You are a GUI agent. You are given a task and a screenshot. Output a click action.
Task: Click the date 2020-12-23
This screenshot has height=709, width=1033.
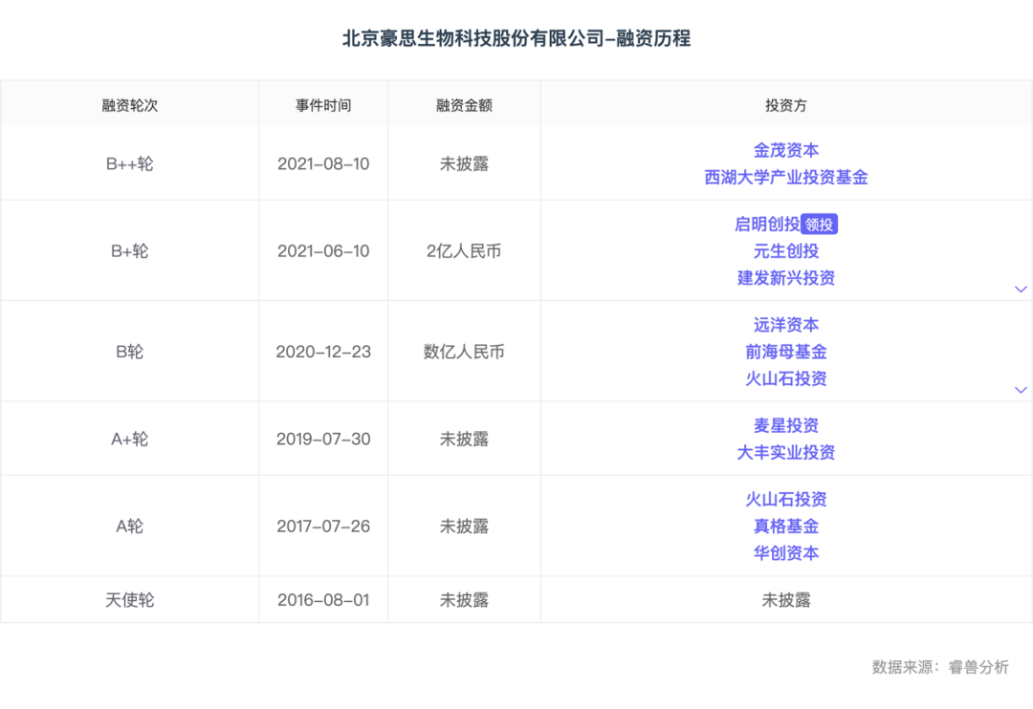tap(323, 352)
